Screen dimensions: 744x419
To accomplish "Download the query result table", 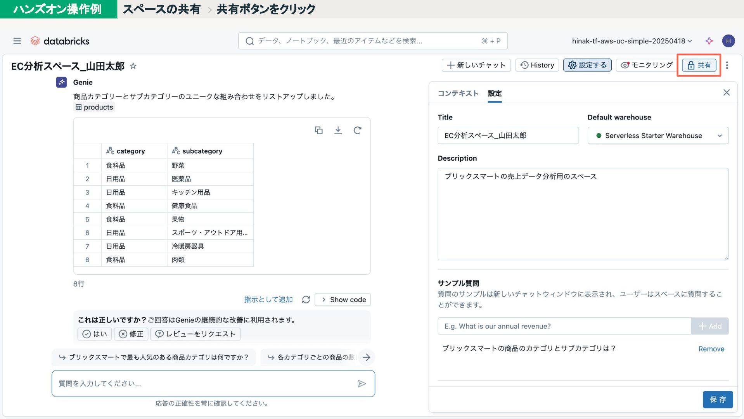I will pyautogui.click(x=338, y=130).
